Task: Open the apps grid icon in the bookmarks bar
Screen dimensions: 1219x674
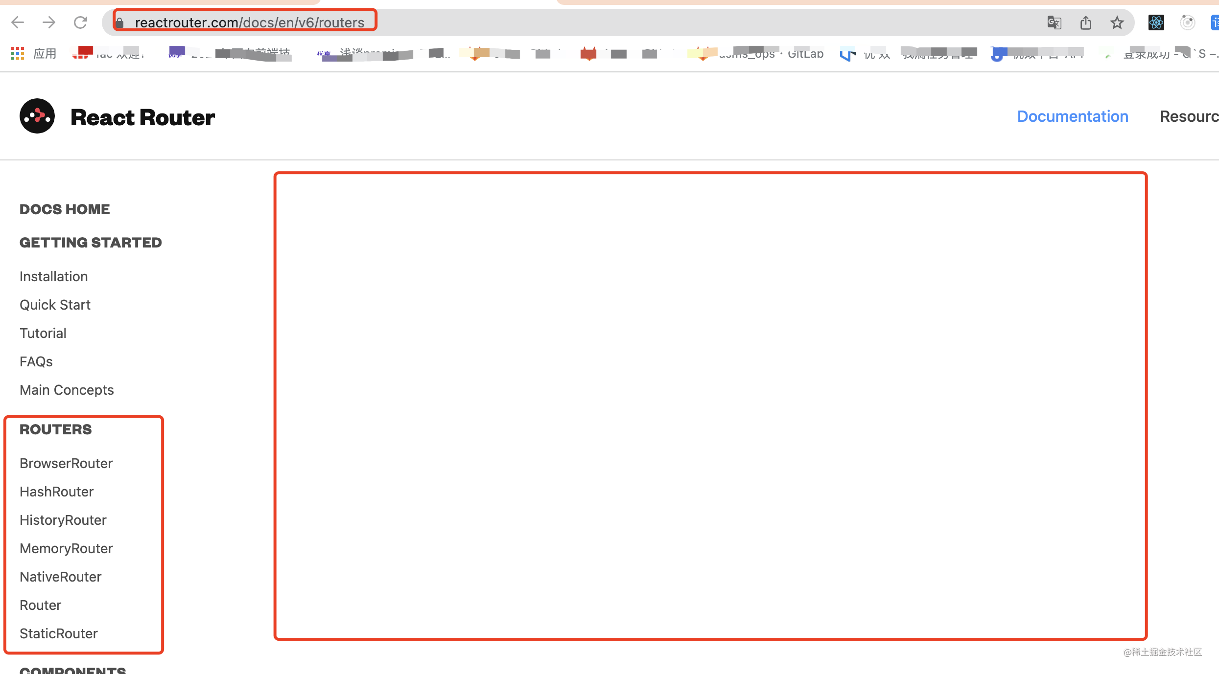Action: click(18, 53)
